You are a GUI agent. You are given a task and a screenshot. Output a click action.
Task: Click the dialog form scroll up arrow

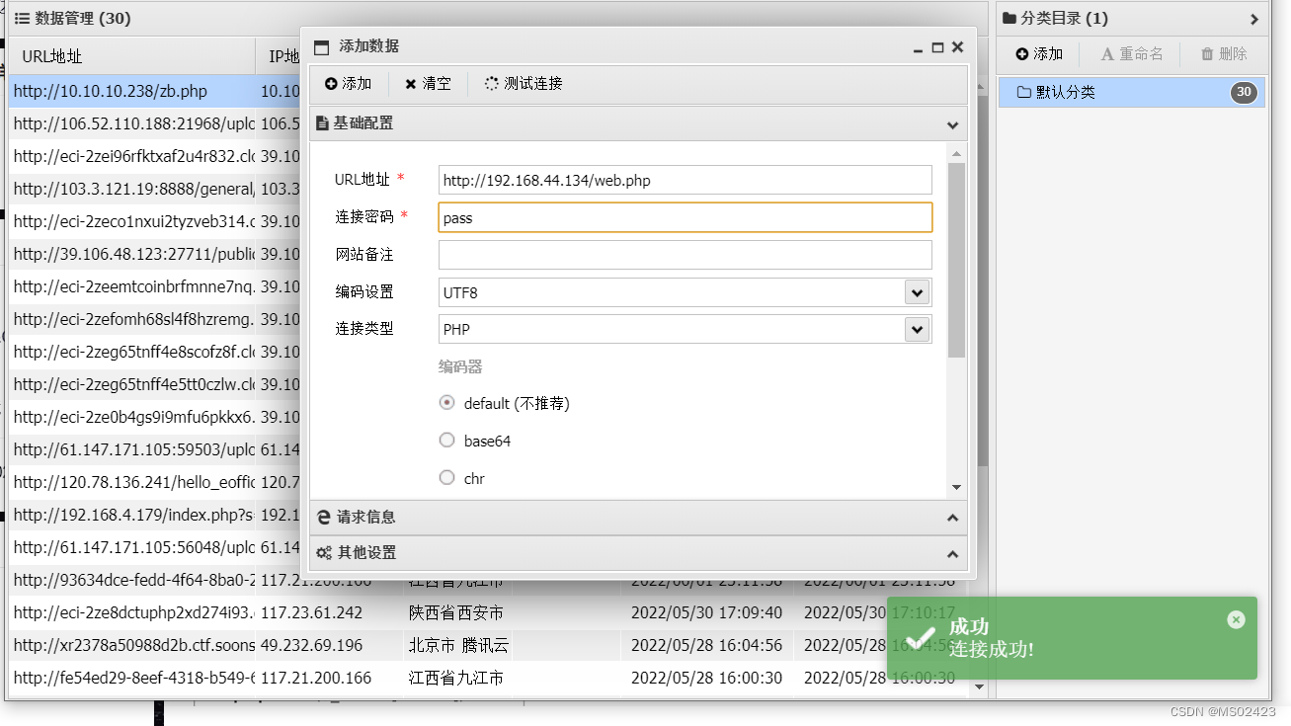point(956,153)
